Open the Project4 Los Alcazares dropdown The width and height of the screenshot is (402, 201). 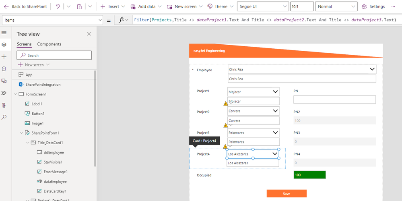[253, 154]
